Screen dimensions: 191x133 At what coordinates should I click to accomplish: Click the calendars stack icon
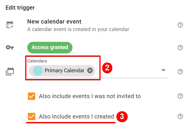tap(10, 71)
